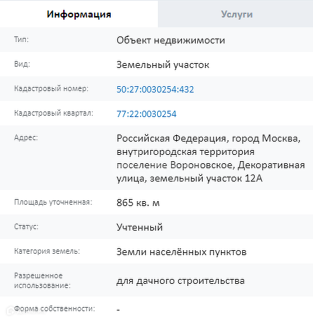Click the Земельный участок value
The height and width of the screenshot is (321, 313).
(163, 65)
